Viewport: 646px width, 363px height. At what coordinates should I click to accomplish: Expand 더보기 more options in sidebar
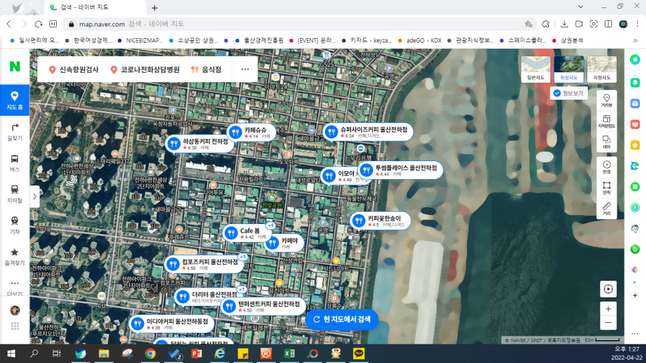coord(15,286)
